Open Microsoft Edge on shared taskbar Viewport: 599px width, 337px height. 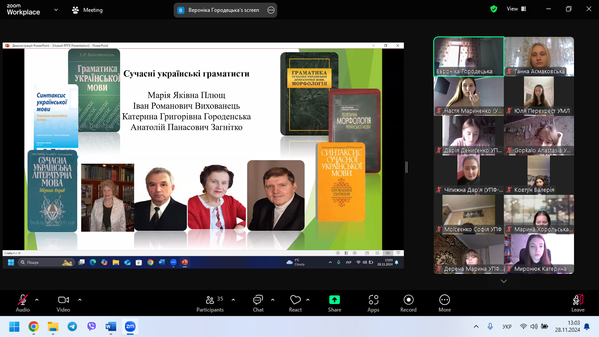tap(93, 262)
